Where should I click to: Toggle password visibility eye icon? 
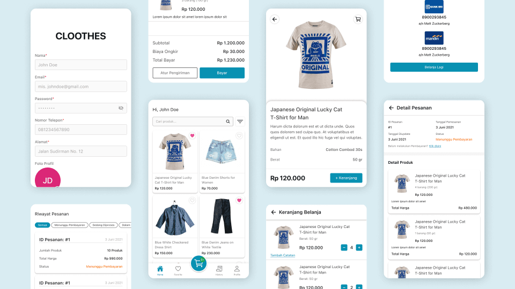click(x=121, y=108)
